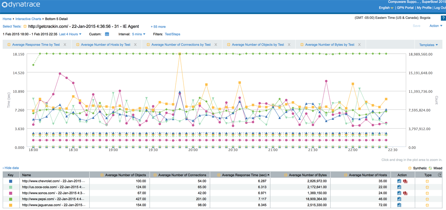Open the Templates dropdown
This screenshot has width=446, height=210.
point(429,45)
